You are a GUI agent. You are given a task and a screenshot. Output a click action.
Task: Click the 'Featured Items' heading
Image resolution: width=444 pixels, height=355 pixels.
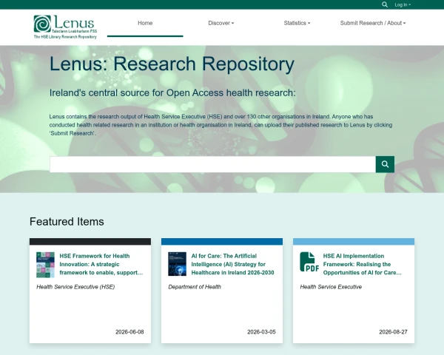[x=67, y=221]
